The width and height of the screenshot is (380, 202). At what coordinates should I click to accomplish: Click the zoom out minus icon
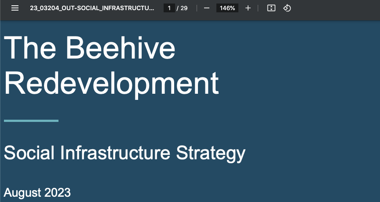[207, 8]
